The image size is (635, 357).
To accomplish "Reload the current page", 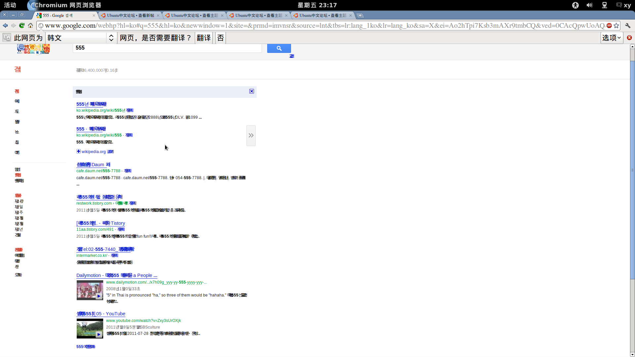I will [x=22, y=25].
